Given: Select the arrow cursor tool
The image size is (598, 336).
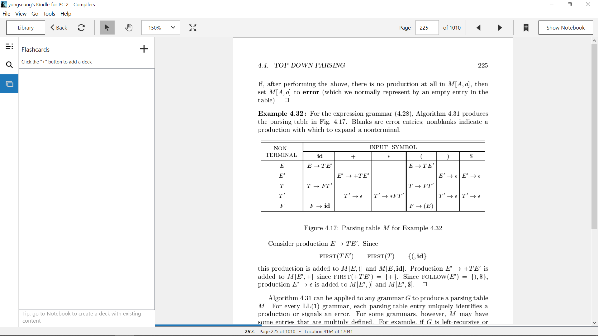Looking at the screenshot, I should point(107,28).
